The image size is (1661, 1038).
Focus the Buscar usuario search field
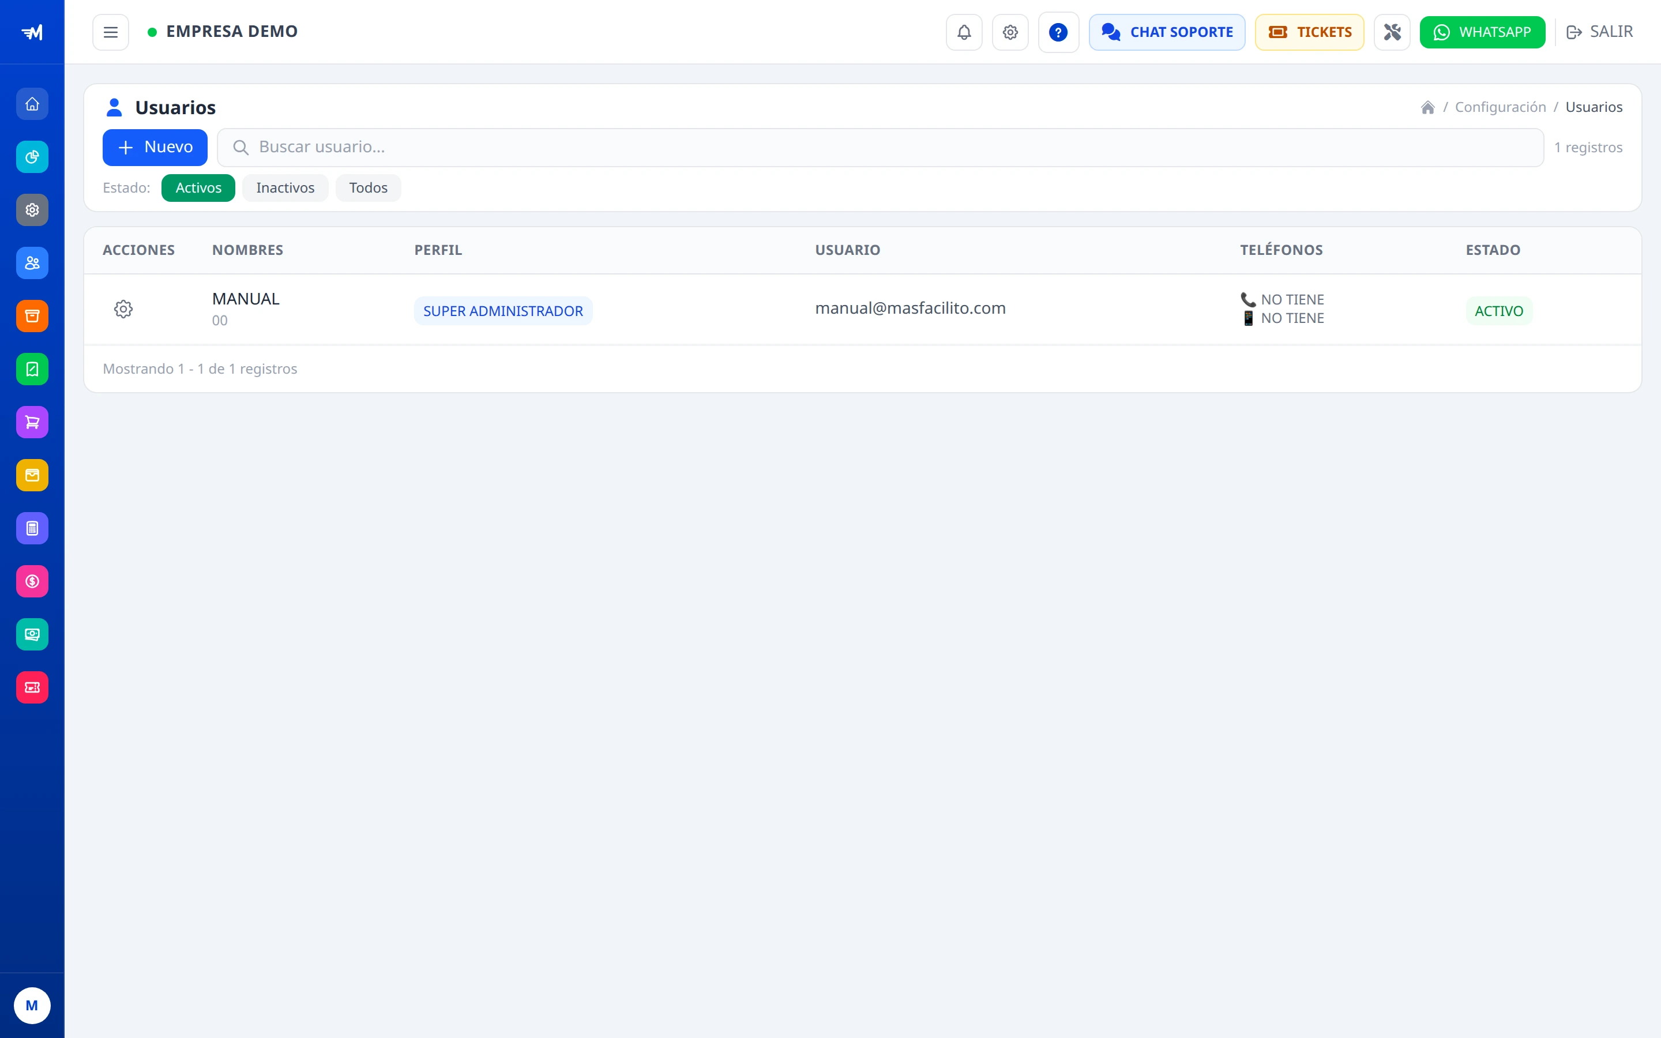pyautogui.click(x=880, y=148)
